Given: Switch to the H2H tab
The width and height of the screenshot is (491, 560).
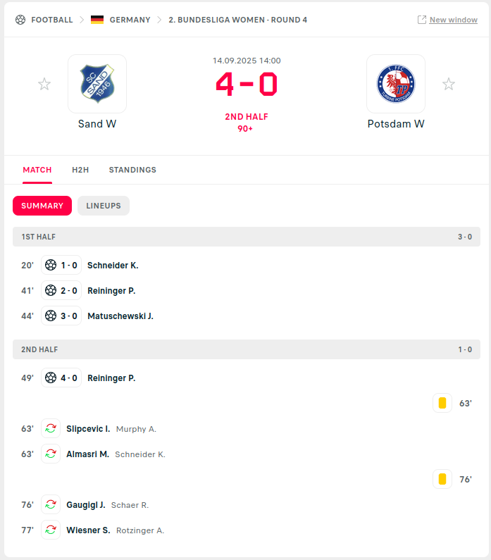Looking at the screenshot, I should 80,170.
